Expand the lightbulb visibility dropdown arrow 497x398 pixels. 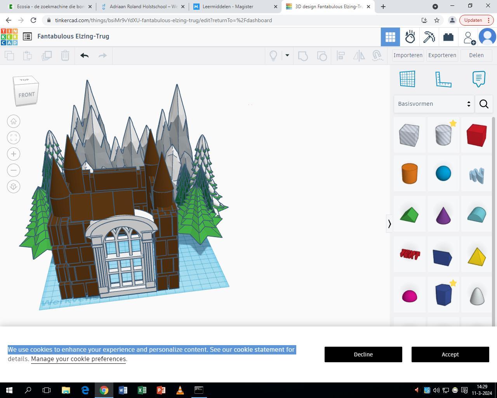pos(287,56)
